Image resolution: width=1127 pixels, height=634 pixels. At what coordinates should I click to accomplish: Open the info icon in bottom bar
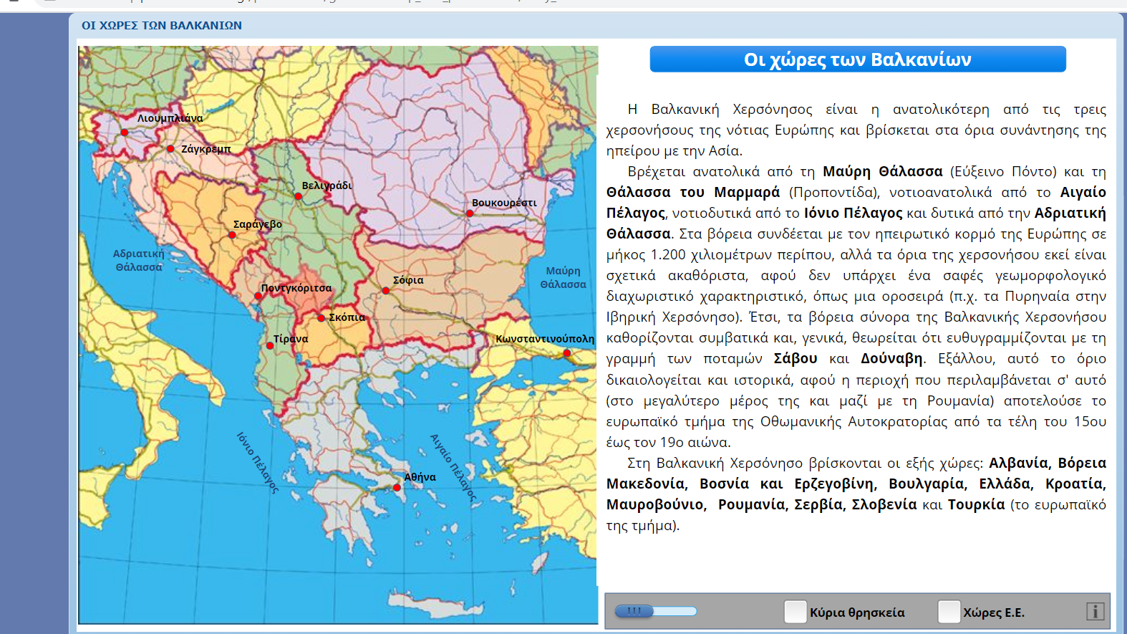(1095, 611)
